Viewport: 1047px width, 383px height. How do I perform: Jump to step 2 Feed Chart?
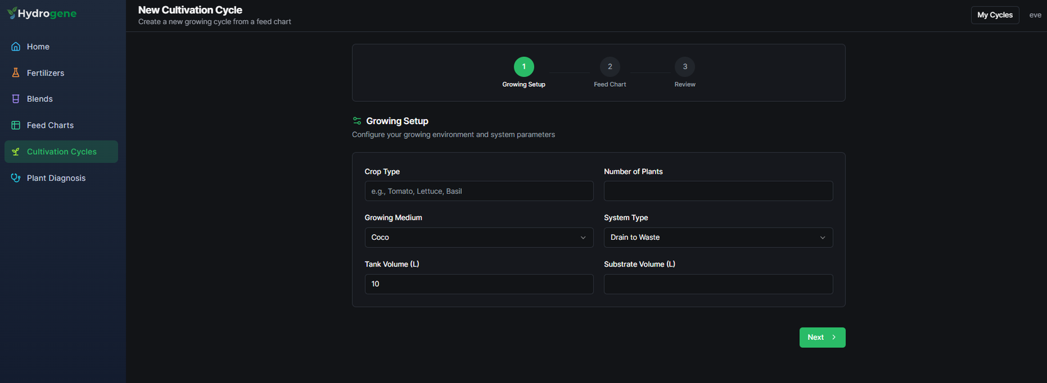pos(610,67)
